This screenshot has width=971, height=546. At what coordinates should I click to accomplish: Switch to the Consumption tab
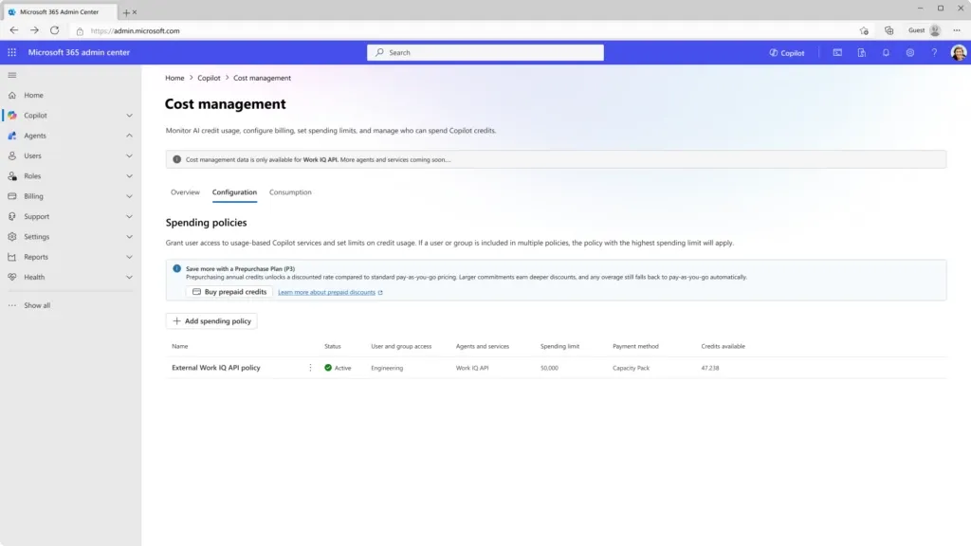290,192
